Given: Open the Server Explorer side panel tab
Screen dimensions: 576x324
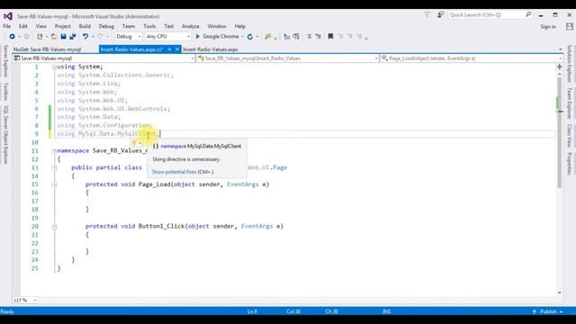Looking at the screenshot, I should 5,61.
